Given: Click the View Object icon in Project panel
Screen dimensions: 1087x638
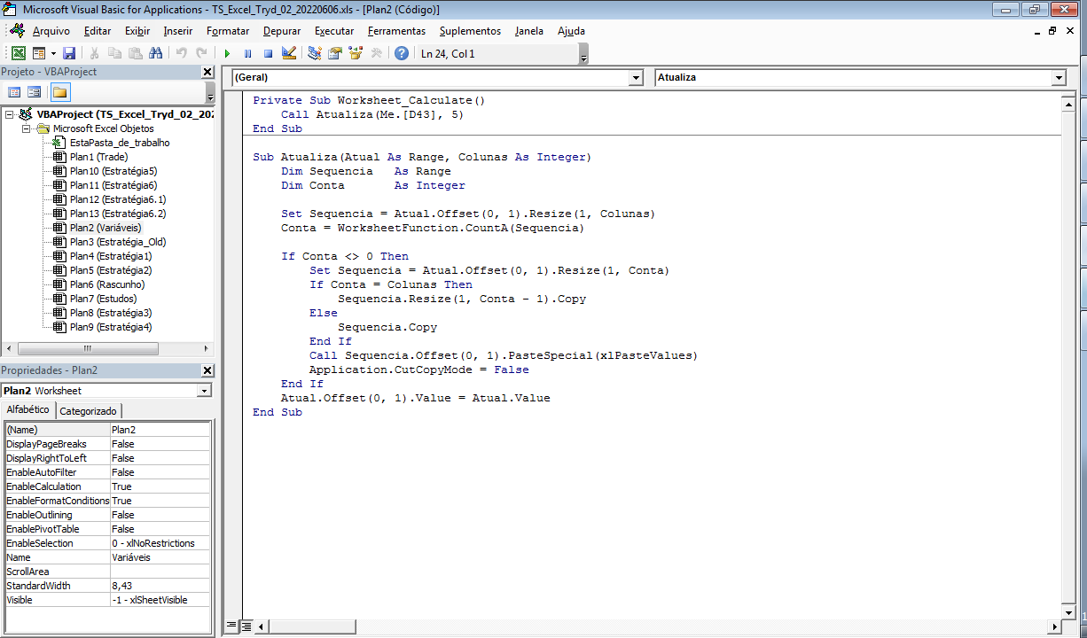Looking at the screenshot, I should pyautogui.click(x=35, y=92).
